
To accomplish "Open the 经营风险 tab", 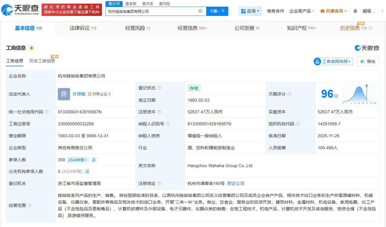I will (138, 28).
